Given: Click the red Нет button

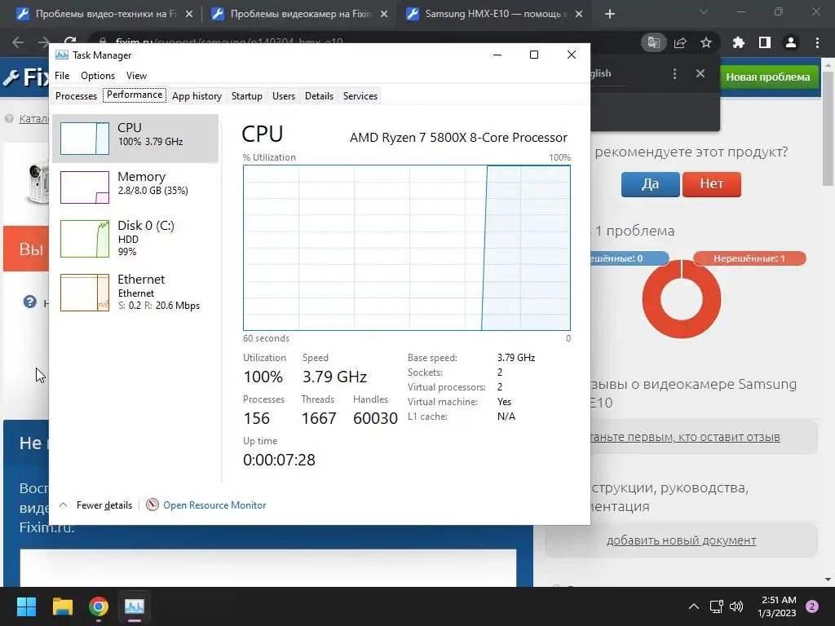Looking at the screenshot, I should coord(711,184).
